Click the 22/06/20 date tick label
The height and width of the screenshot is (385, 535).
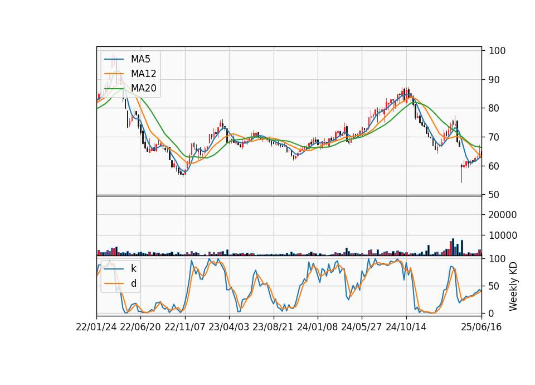[x=140, y=328]
